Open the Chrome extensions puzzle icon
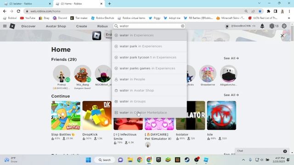The height and width of the screenshot is (165, 294). pos(268,11)
